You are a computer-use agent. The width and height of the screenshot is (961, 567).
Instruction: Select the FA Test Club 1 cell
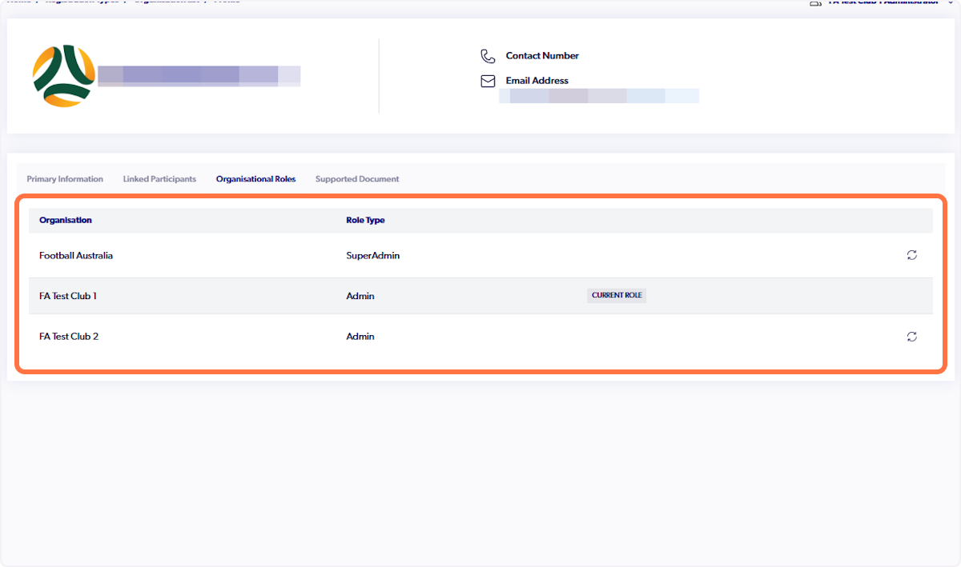tap(68, 296)
